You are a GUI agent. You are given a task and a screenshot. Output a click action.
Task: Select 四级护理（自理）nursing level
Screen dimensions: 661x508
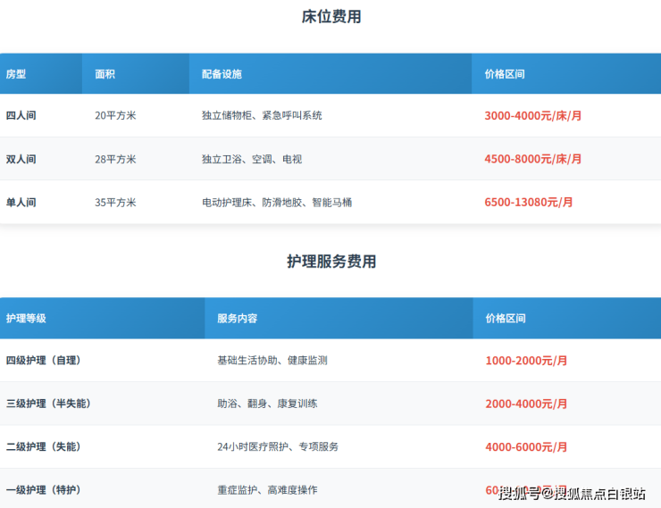[x=44, y=361]
